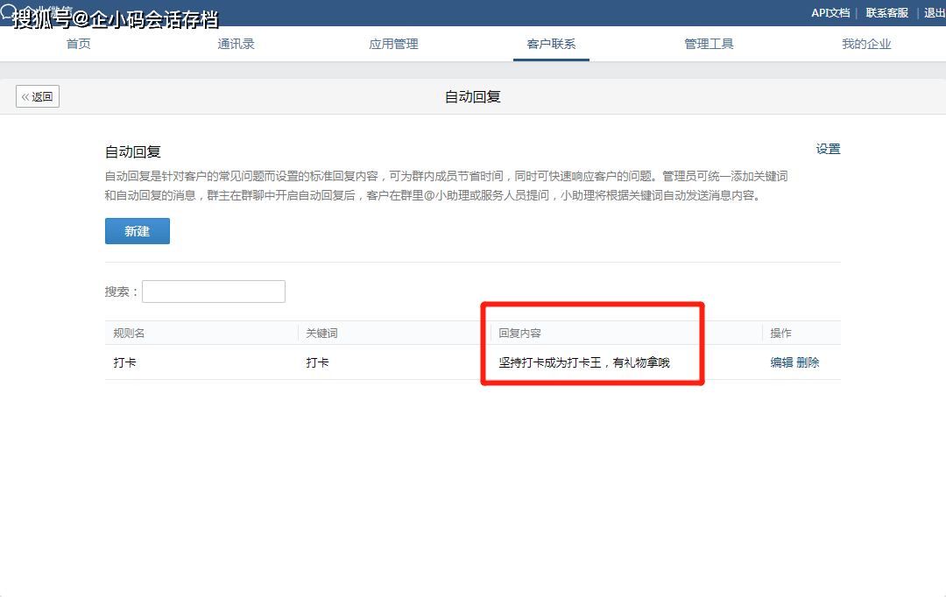Click the 规则名 column header
Image resolution: width=946 pixels, height=597 pixels.
point(129,333)
